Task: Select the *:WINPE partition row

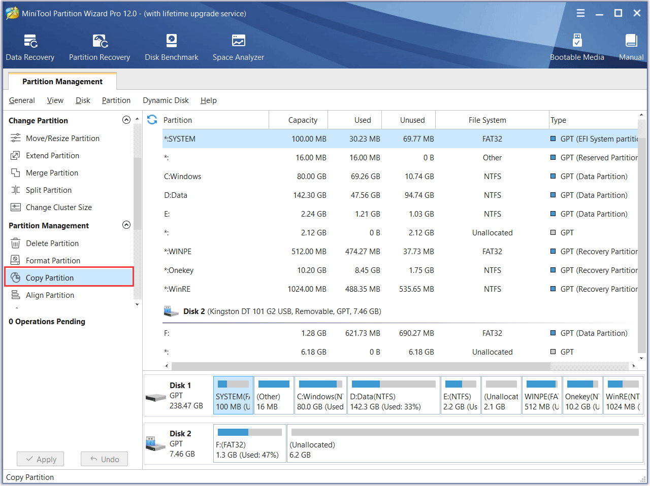Action: pyautogui.click(x=400, y=251)
